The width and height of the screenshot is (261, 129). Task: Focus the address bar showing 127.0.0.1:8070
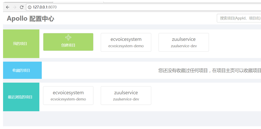point(144,7)
